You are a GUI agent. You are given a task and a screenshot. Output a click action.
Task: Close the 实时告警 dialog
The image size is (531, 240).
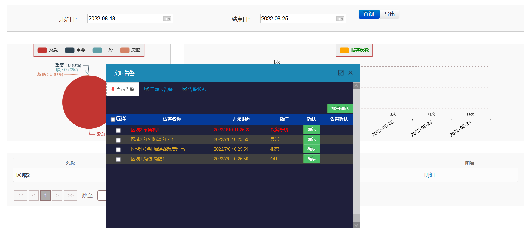[350, 73]
